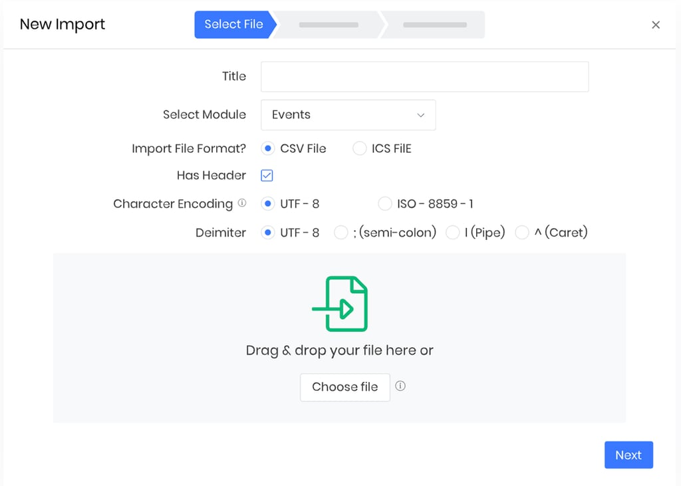Click the second step in the progress bar
The width and height of the screenshot is (681, 486).
point(328,24)
